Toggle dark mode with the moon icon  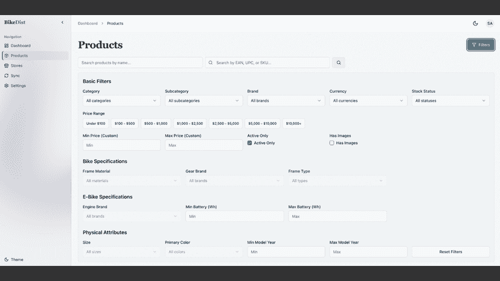[475, 24]
